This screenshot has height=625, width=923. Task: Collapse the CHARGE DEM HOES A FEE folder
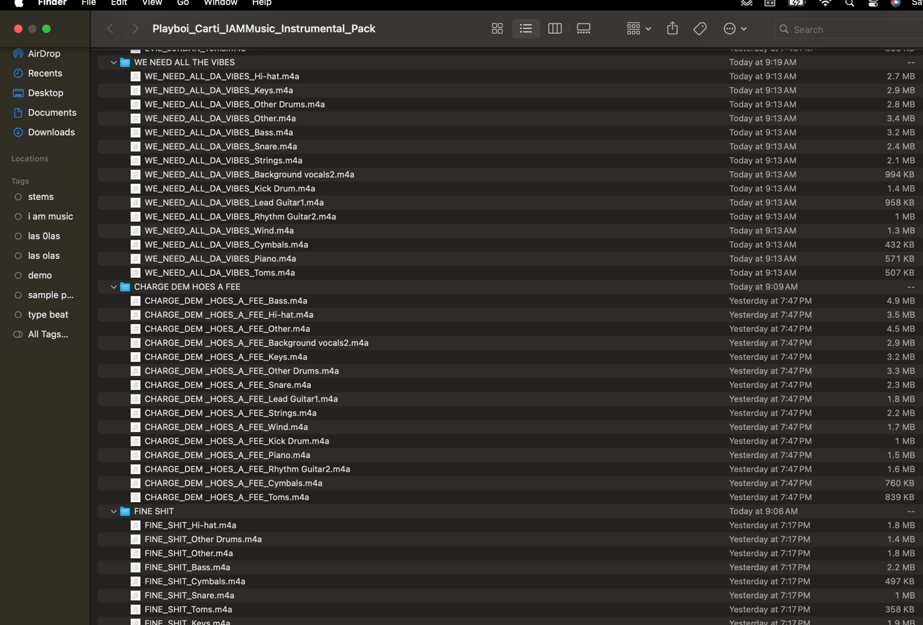pyautogui.click(x=114, y=287)
